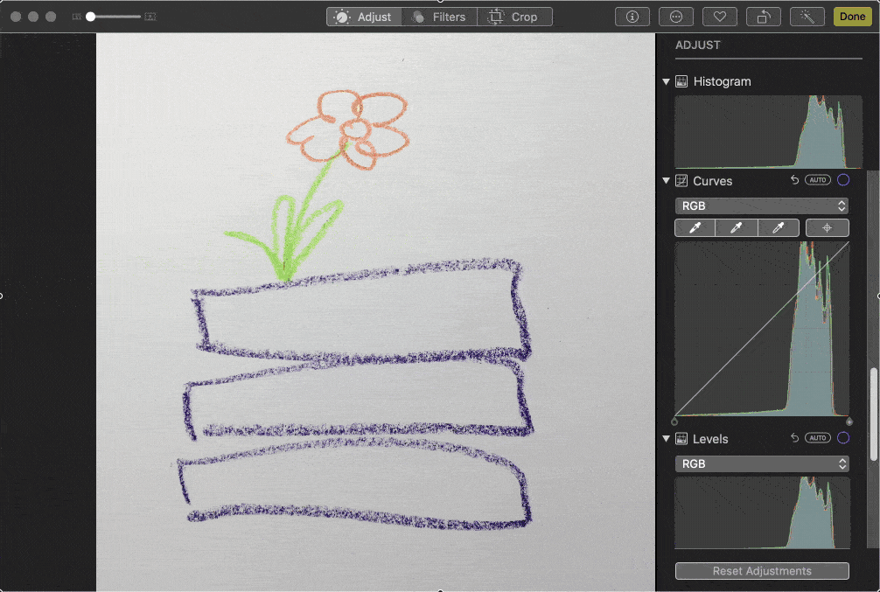This screenshot has height=592, width=880.
Task: Select the white point eyedropper in Curves
Action: (779, 228)
